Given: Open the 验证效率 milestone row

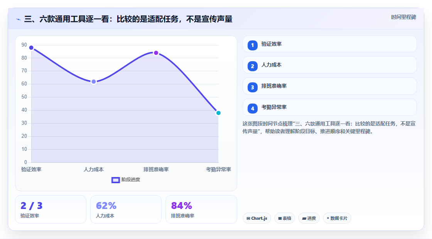Looking at the screenshot, I should tap(329, 44).
